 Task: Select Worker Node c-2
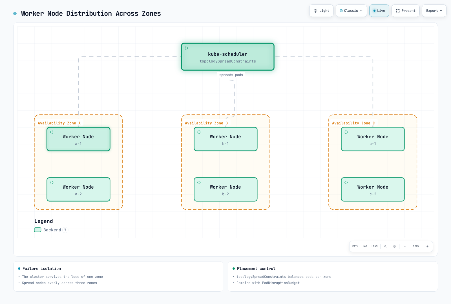point(373,189)
